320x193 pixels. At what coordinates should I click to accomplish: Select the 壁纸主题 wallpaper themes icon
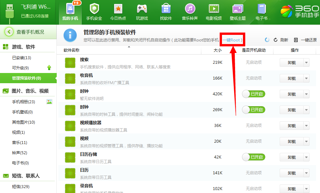238,10
